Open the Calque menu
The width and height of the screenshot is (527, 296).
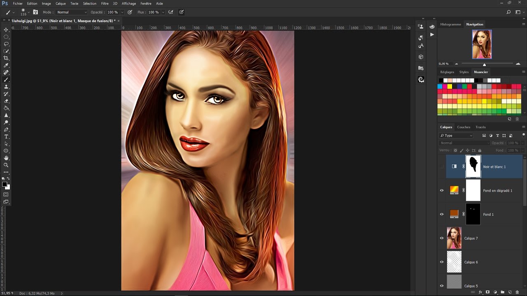61,3
